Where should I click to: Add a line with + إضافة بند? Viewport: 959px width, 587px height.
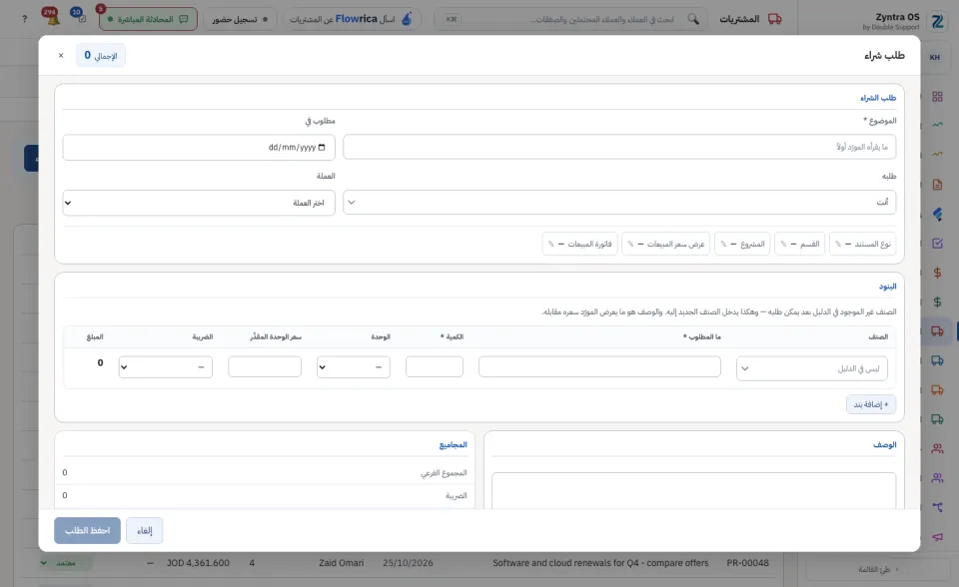pos(871,404)
